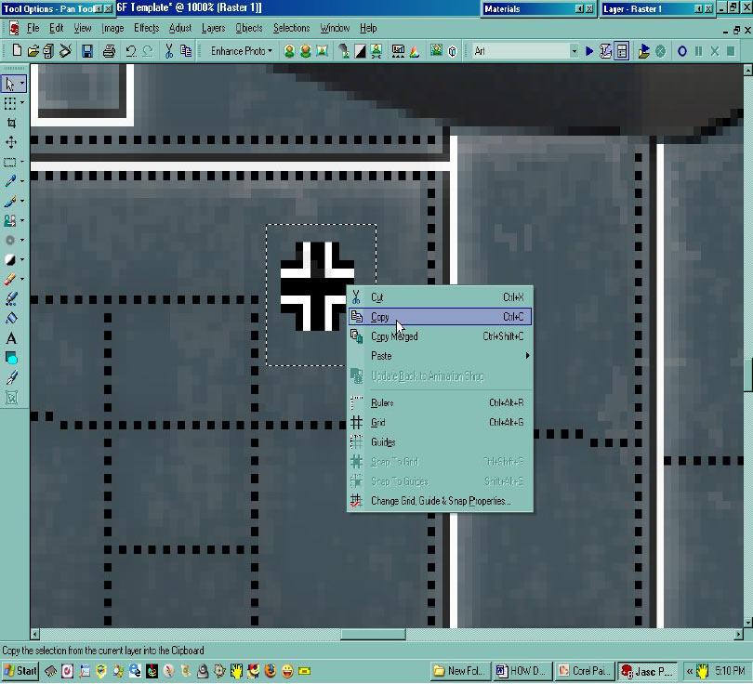
Task: Expand the Pan tool flyout arrow
Action: 22,85
